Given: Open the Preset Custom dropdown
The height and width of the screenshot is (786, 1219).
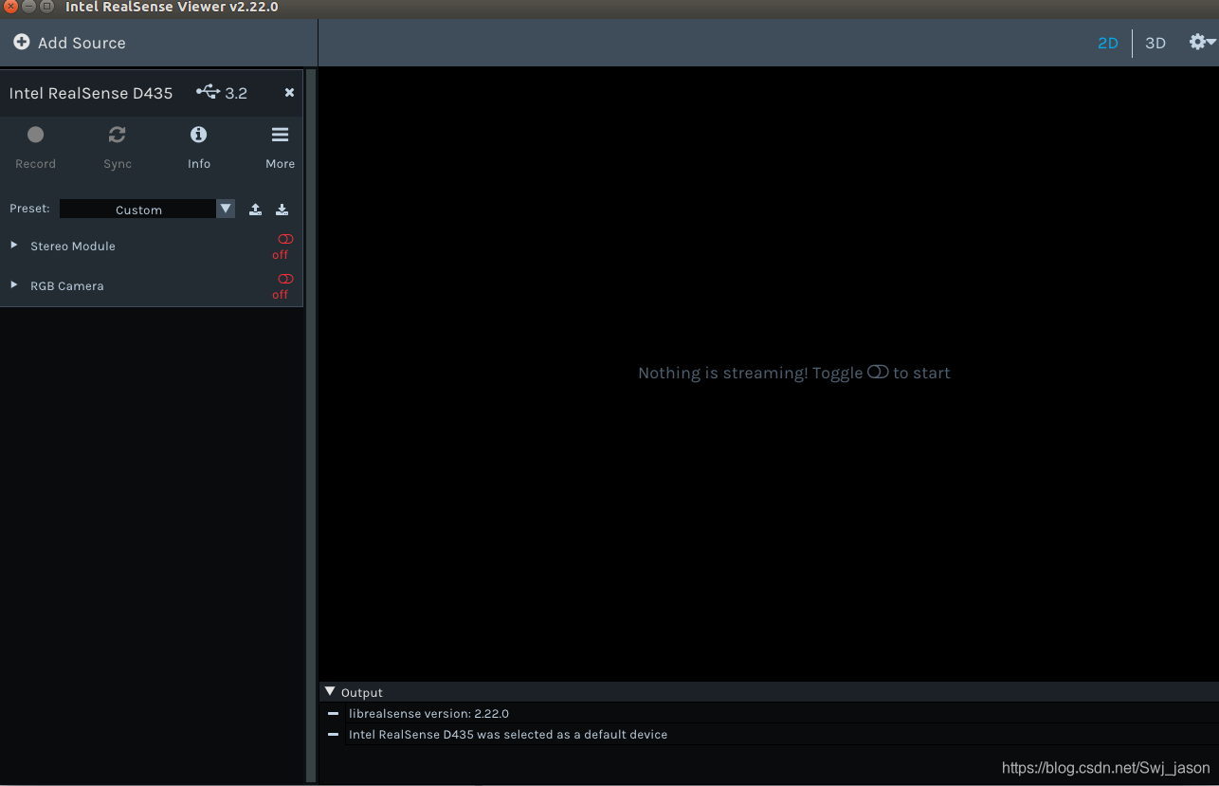Looking at the screenshot, I should click(x=147, y=210).
